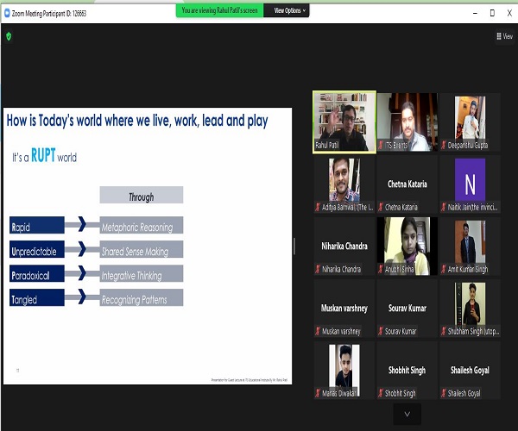Screen dimensions: 518x431
Task: Click muted mic icon for Manas Diwakar
Action: click(x=318, y=393)
